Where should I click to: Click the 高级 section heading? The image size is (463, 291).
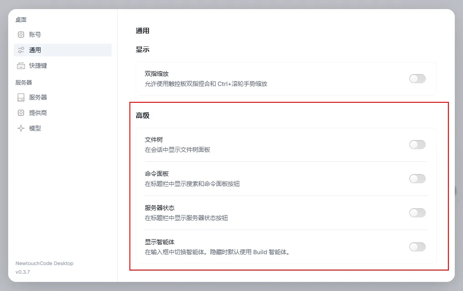coord(143,115)
